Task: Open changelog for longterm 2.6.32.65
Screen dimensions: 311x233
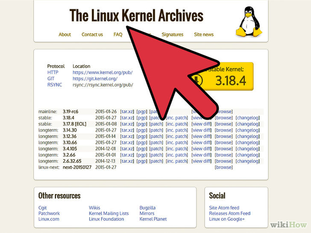Action: pos(247,161)
